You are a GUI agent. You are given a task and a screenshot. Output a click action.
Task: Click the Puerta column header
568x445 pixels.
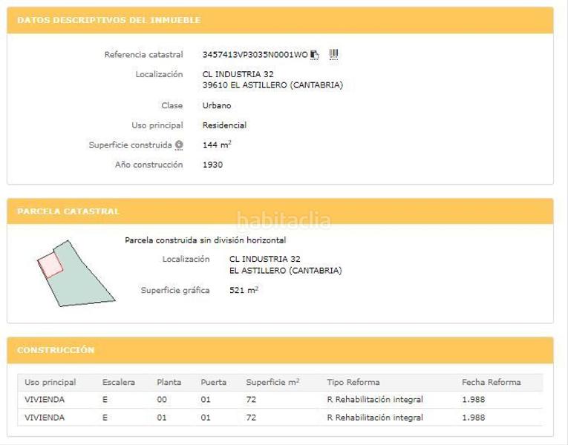pyautogui.click(x=214, y=383)
